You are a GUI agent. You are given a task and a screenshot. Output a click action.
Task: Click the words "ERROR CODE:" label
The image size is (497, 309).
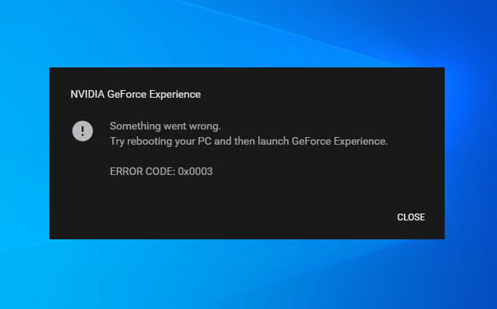[x=142, y=171]
